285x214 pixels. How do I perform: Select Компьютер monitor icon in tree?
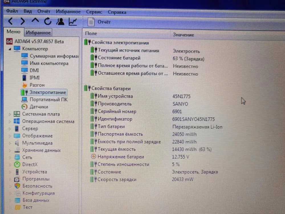(x=17, y=49)
